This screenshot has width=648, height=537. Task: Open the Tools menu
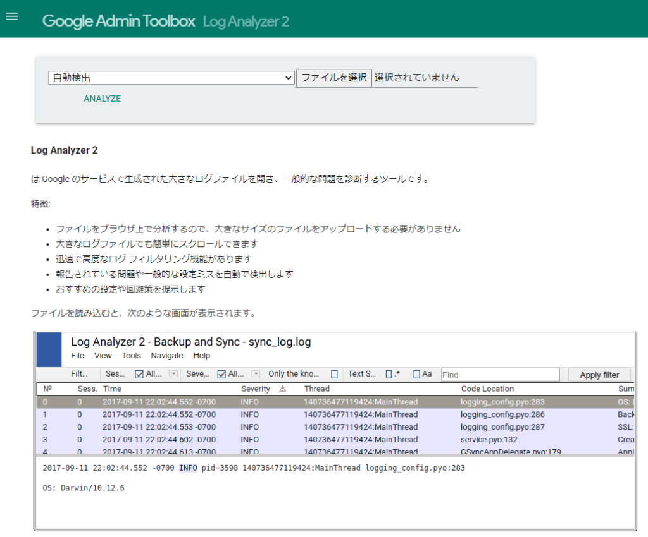(x=131, y=356)
